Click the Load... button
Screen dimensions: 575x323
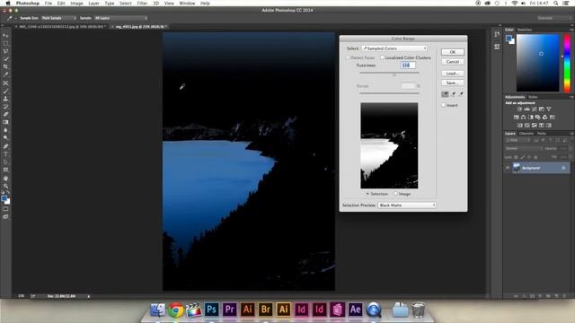[x=453, y=74]
